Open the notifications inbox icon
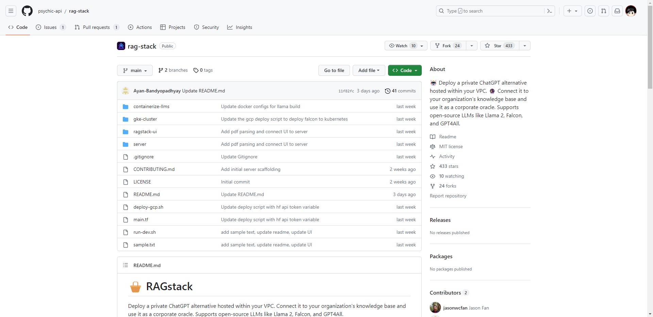This screenshot has width=653, height=317. (617, 11)
